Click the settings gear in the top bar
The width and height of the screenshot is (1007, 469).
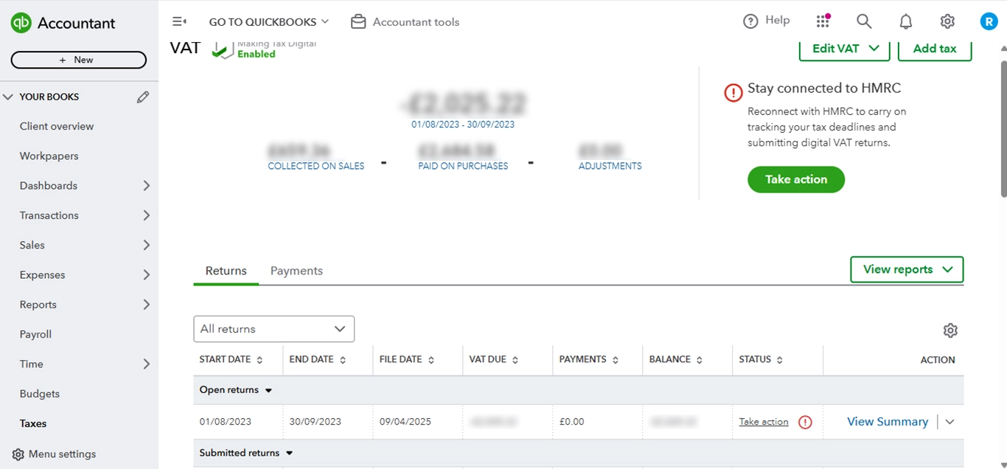[947, 21]
